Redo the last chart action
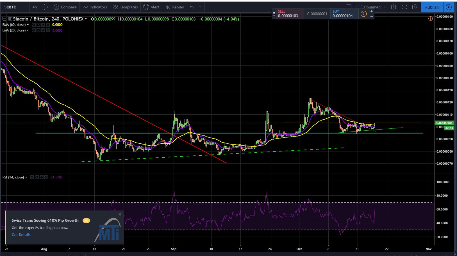The width and height of the screenshot is (457, 256). (200, 7)
